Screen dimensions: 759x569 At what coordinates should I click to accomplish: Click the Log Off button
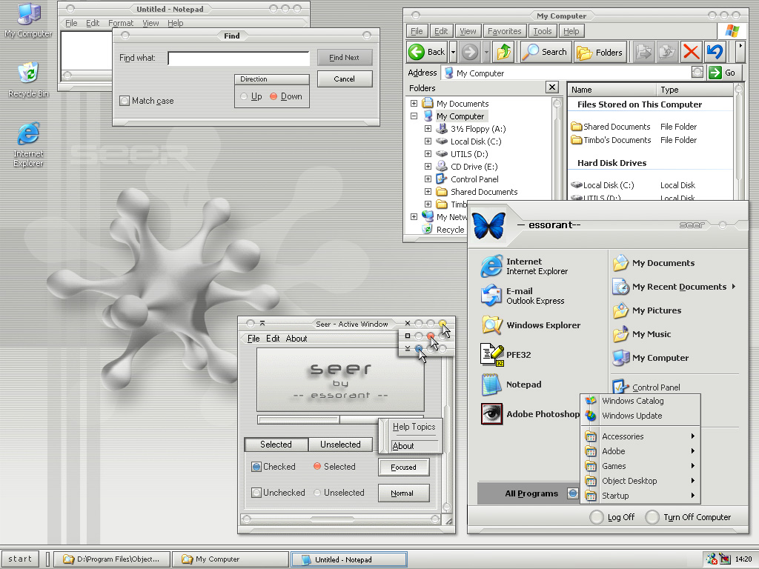[612, 517]
